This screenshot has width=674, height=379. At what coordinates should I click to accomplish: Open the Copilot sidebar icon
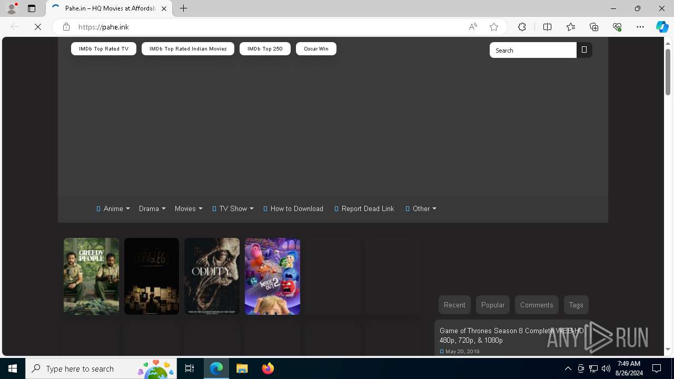[662, 27]
